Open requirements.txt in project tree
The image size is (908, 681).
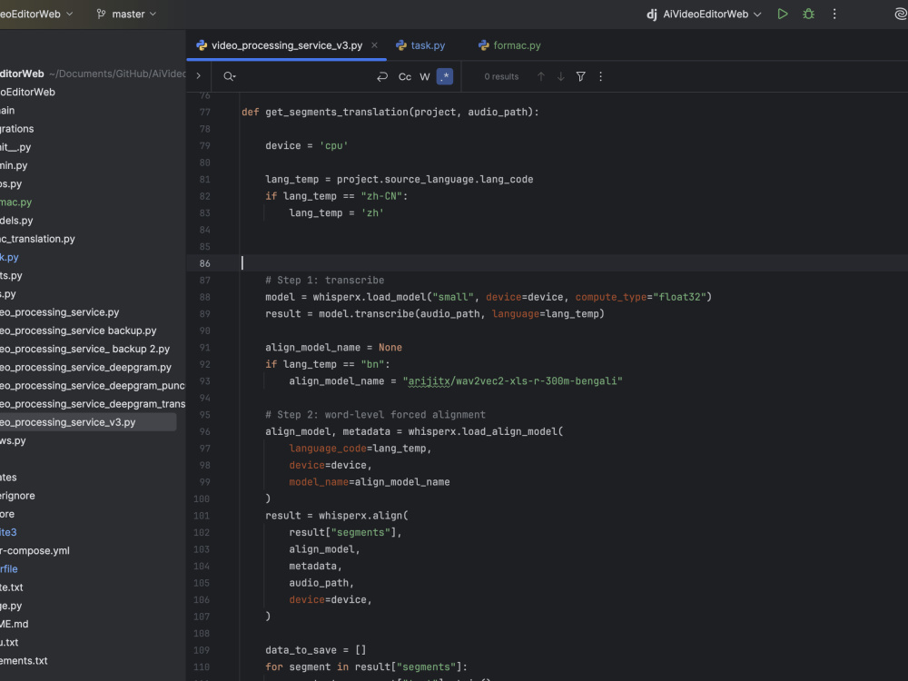coord(24,661)
